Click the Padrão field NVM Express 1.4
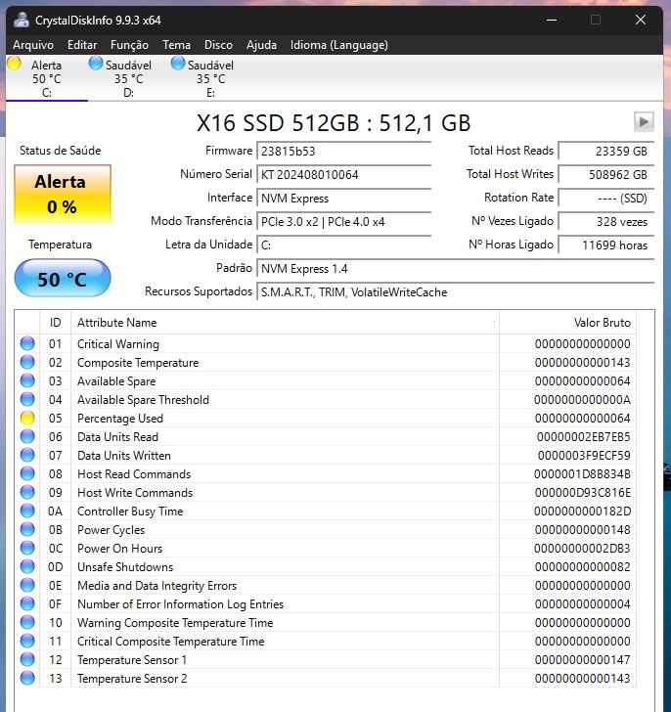 pyautogui.click(x=456, y=269)
